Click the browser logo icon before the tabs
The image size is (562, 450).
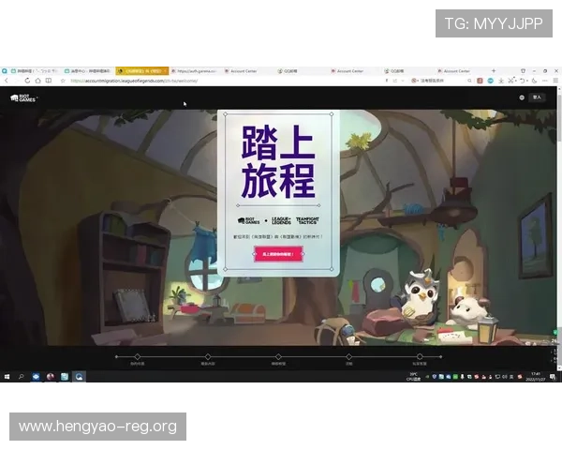point(5,71)
